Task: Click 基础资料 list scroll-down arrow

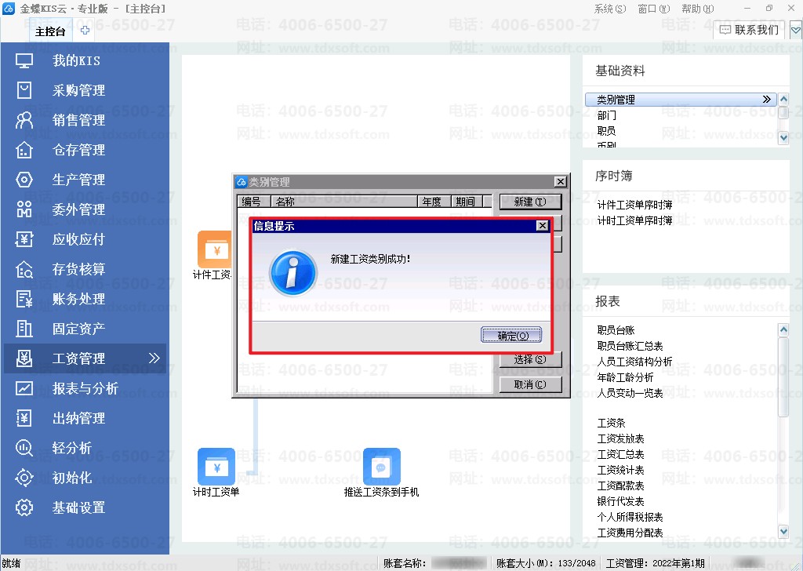Action: [783, 137]
